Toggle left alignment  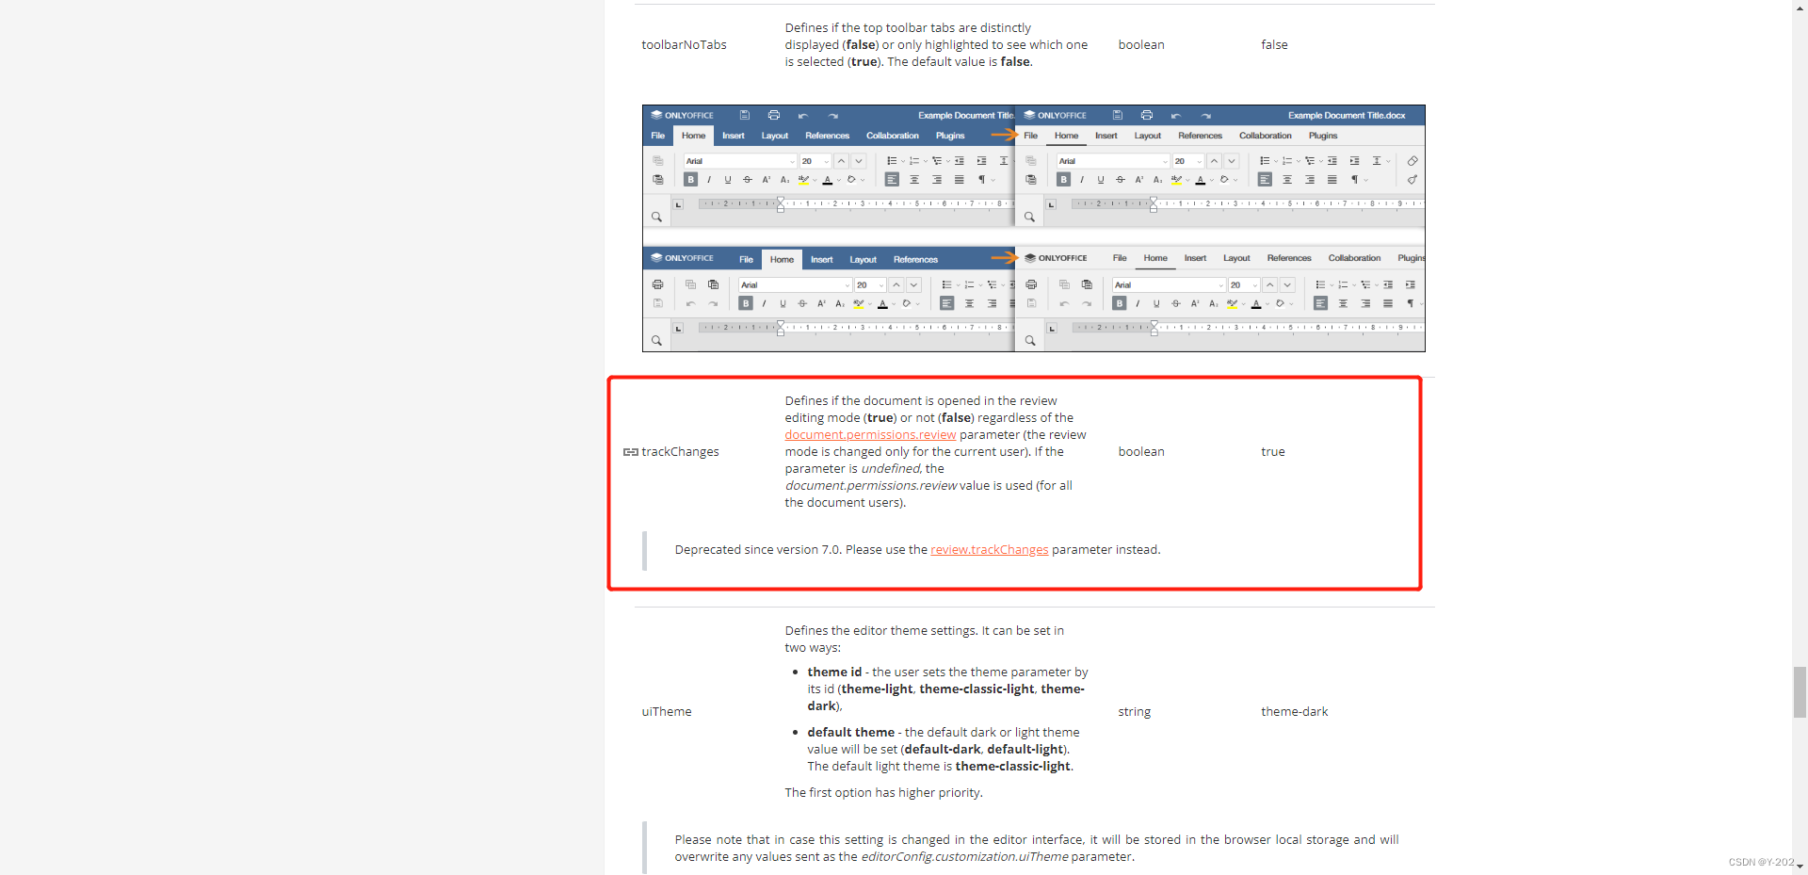[892, 180]
